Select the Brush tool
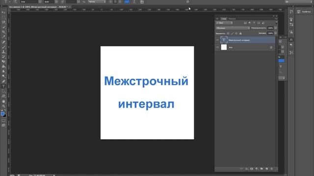This screenshot has width=314, height=176. tap(3, 47)
